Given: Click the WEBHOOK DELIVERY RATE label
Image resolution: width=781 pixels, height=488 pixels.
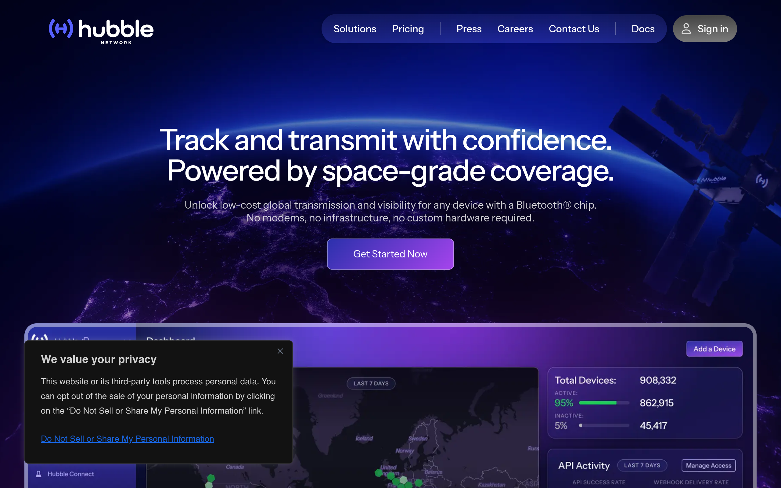Looking at the screenshot, I should pos(691,482).
